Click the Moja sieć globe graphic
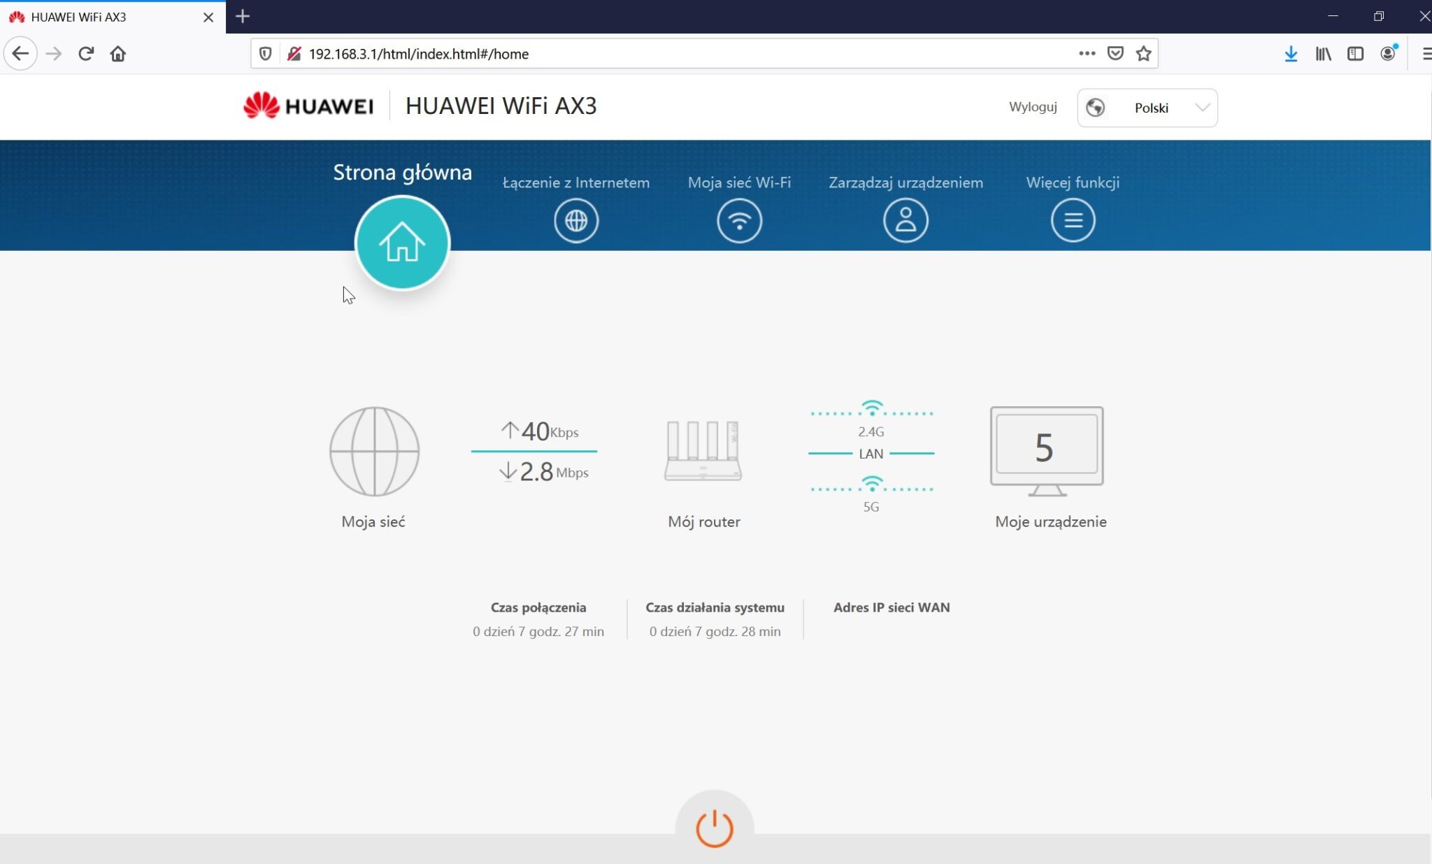 pos(374,452)
